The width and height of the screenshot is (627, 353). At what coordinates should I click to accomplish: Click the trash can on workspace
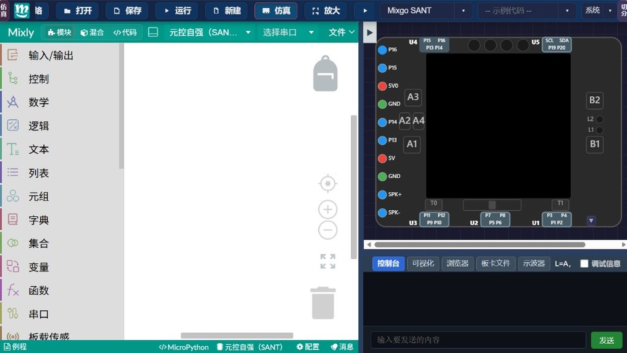coord(323,303)
